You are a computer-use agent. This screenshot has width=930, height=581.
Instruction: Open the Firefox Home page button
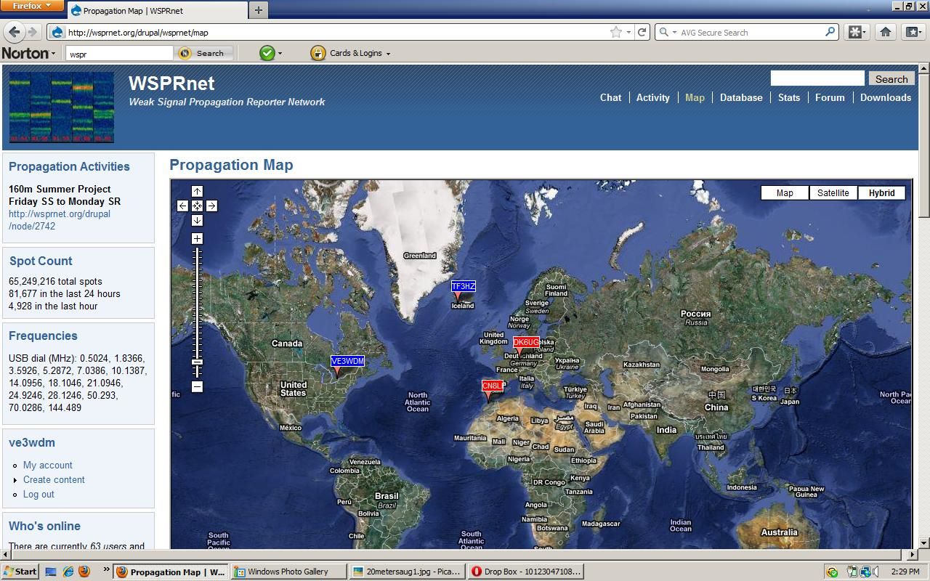885,32
